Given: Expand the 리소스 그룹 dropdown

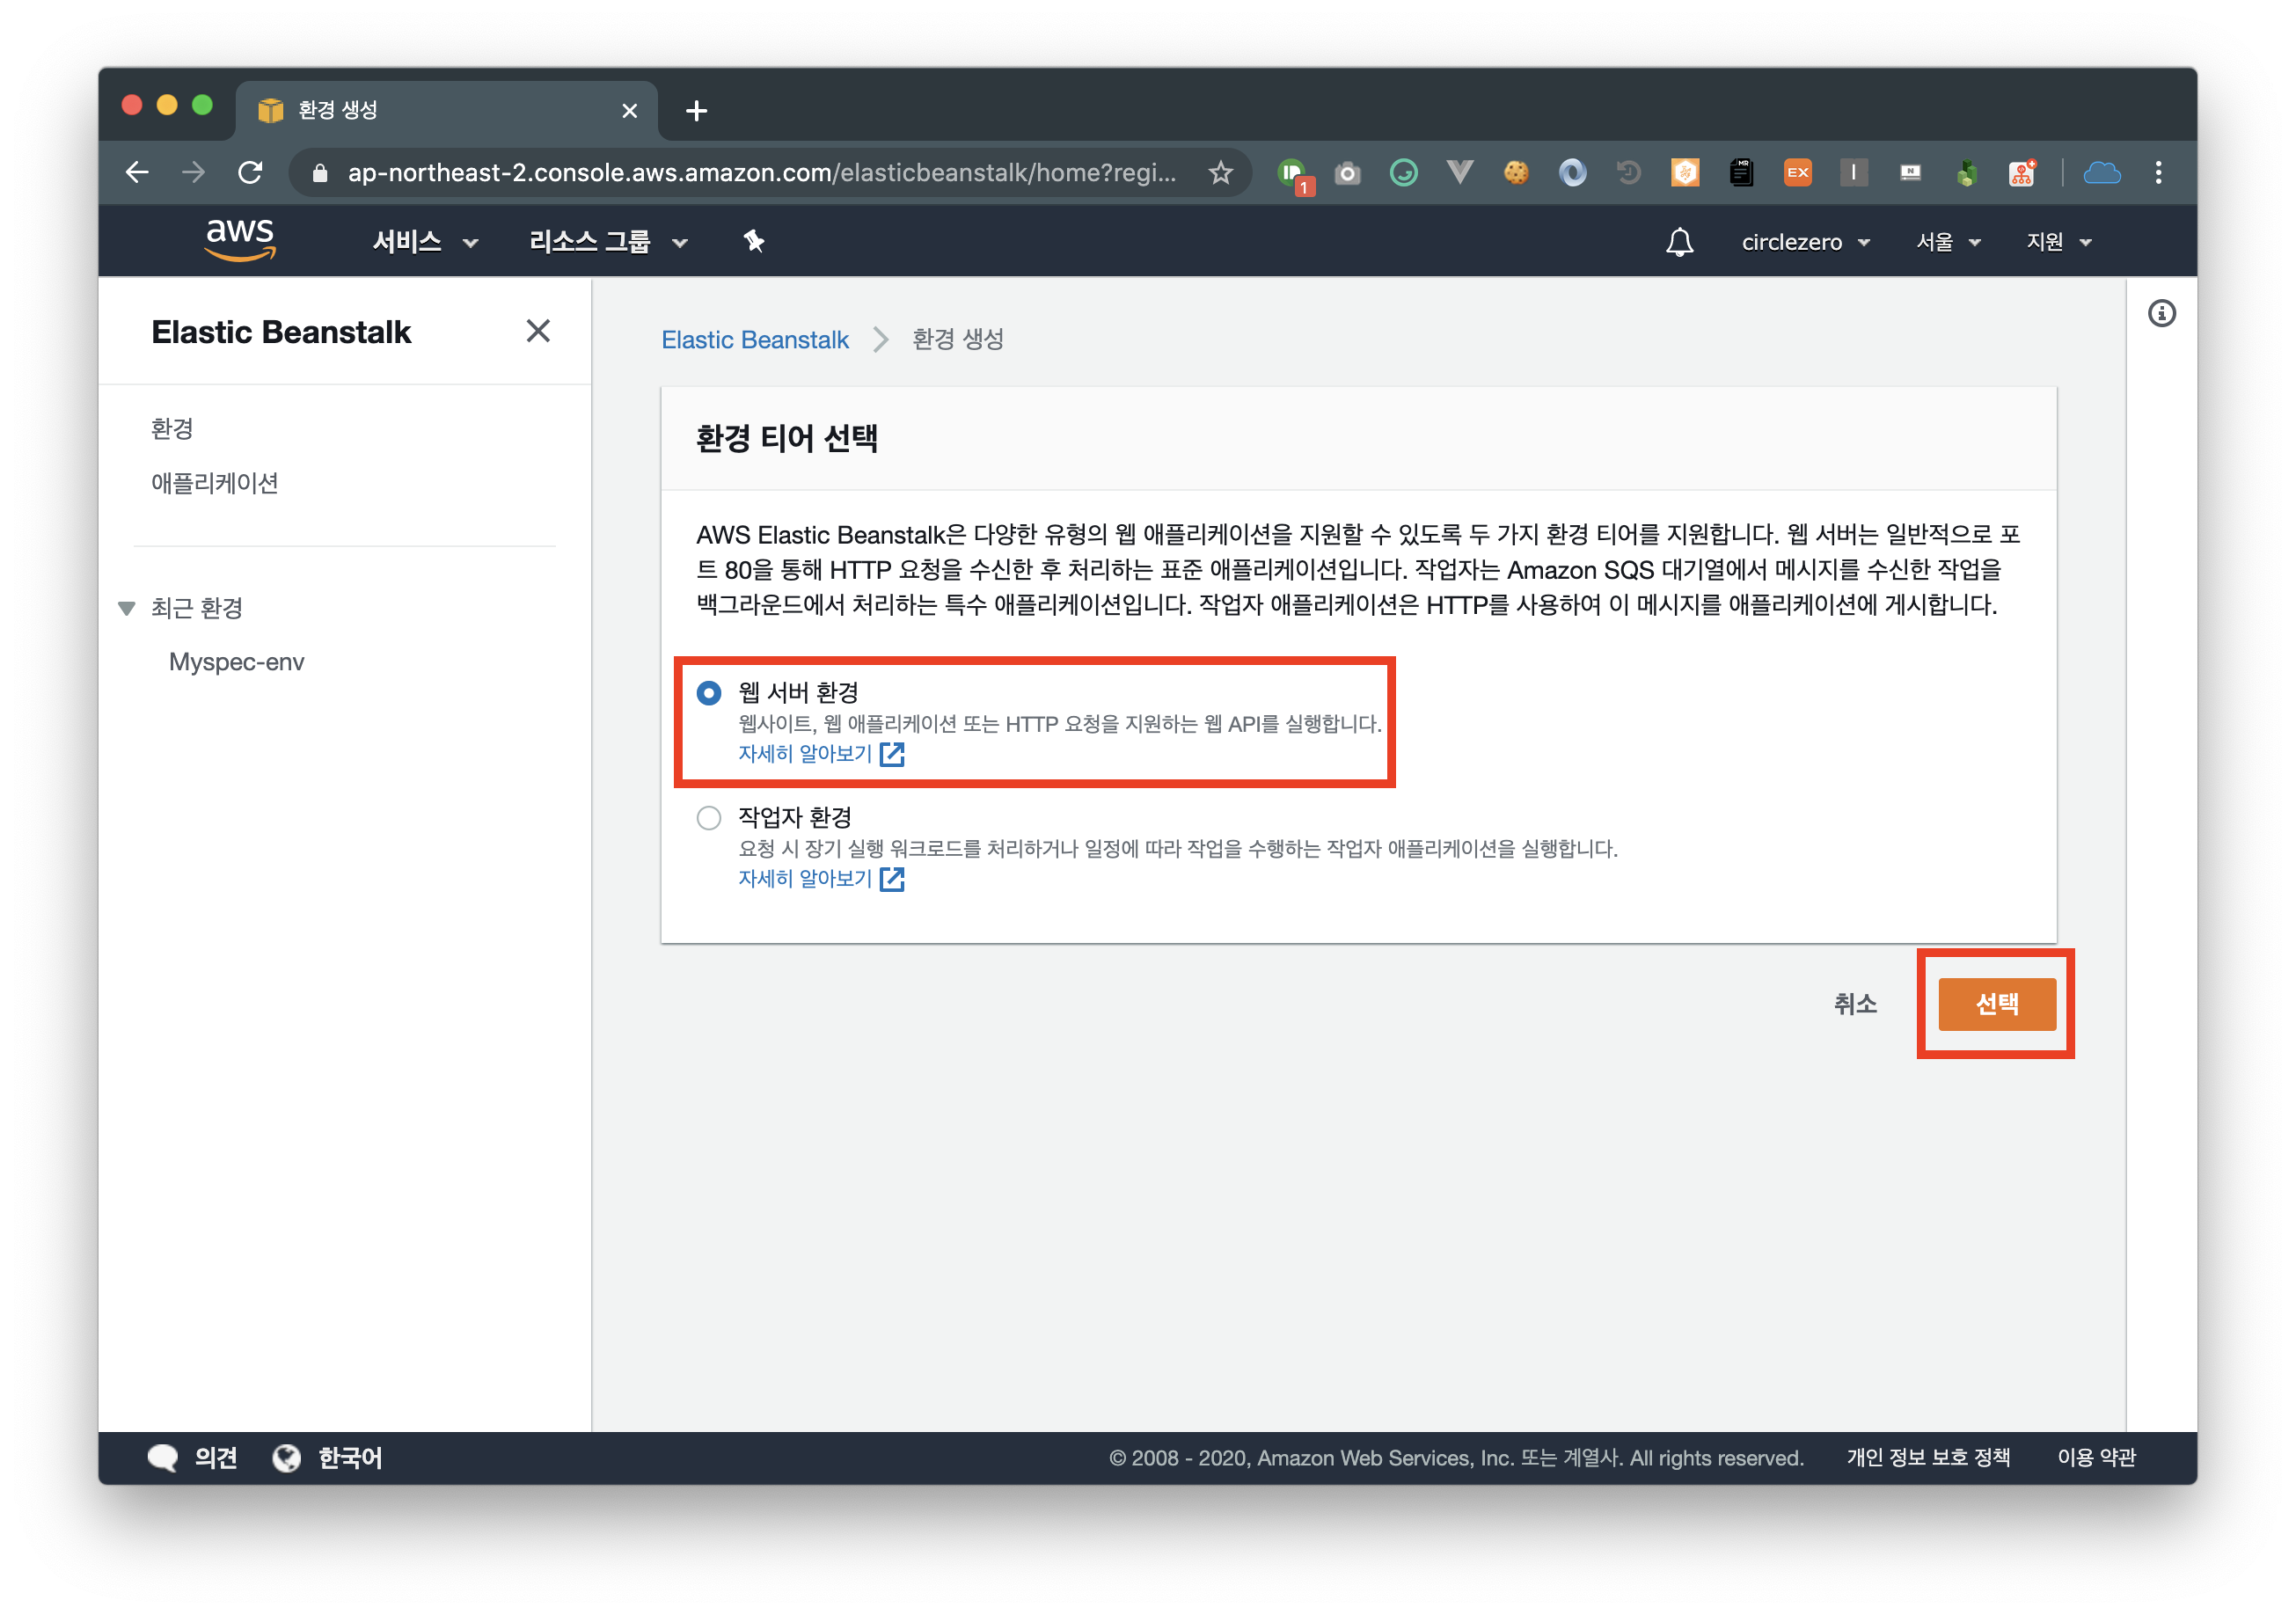Looking at the screenshot, I should tap(607, 242).
